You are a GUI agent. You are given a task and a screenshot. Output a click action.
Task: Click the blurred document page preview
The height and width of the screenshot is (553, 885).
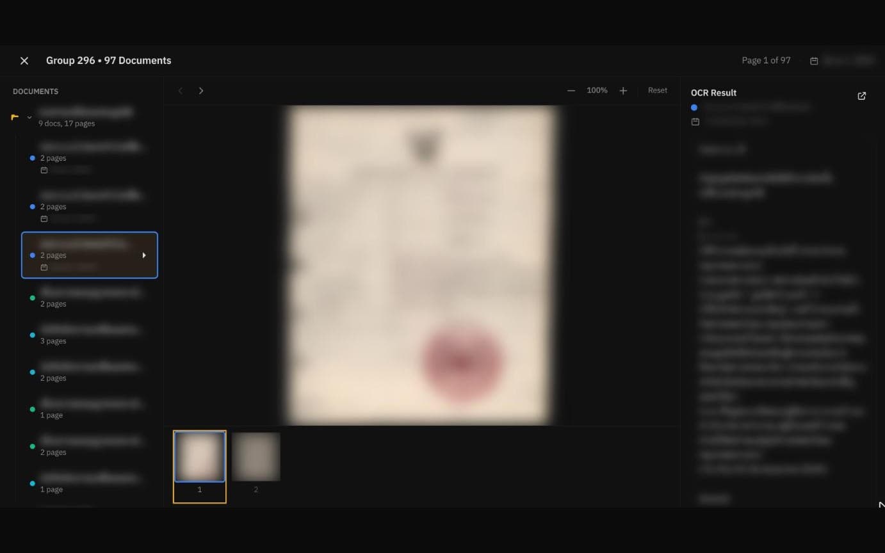tap(421, 265)
